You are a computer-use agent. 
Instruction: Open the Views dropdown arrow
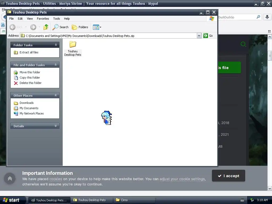click(100, 27)
